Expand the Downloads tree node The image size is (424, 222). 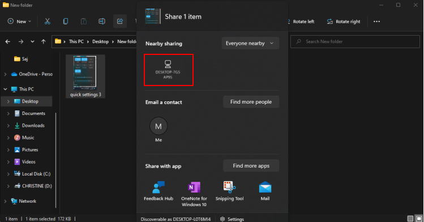tap(8, 126)
